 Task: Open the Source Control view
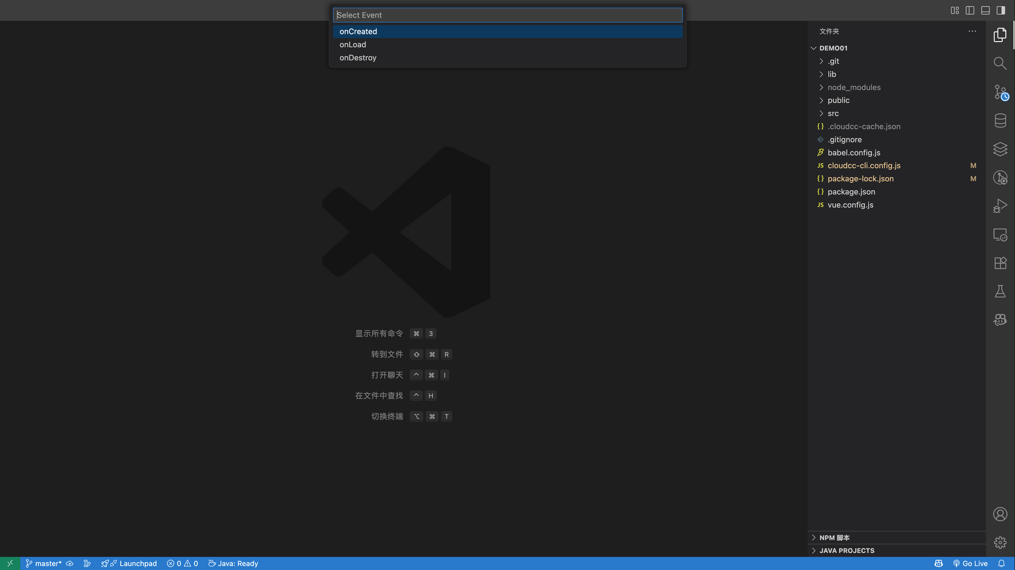tap(1000, 92)
